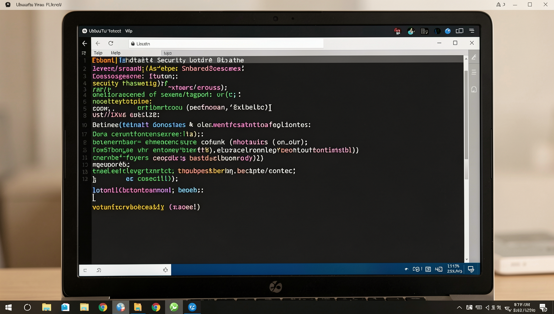The height and width of the screenshot is (314, 554).
Task: Select the small tab beside the Help menu
Action: 168,53
